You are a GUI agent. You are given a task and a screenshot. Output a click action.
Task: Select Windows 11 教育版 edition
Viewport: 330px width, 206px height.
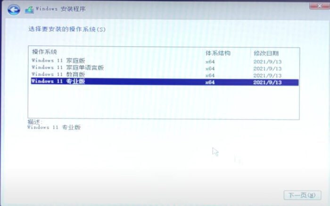165,75
